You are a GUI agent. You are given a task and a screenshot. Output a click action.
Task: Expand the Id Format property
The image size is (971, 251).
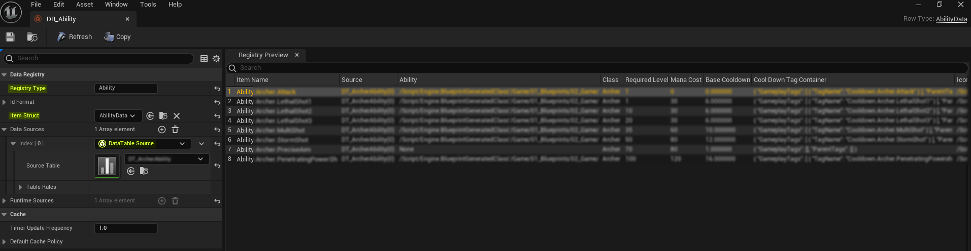point(5,102)
